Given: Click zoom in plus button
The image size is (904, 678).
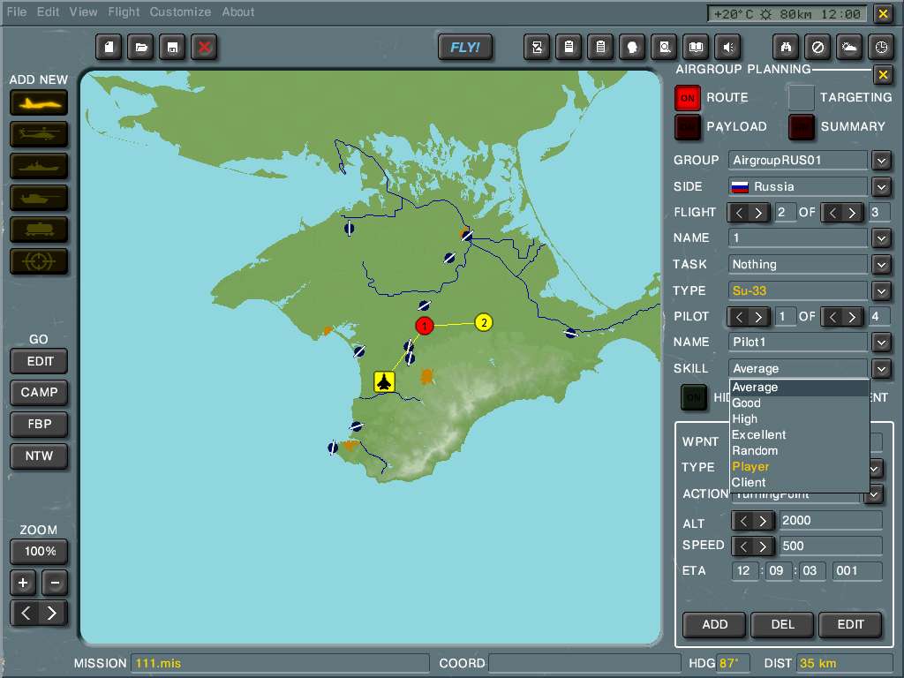Looking at the screenshot, I should point(23,583).
